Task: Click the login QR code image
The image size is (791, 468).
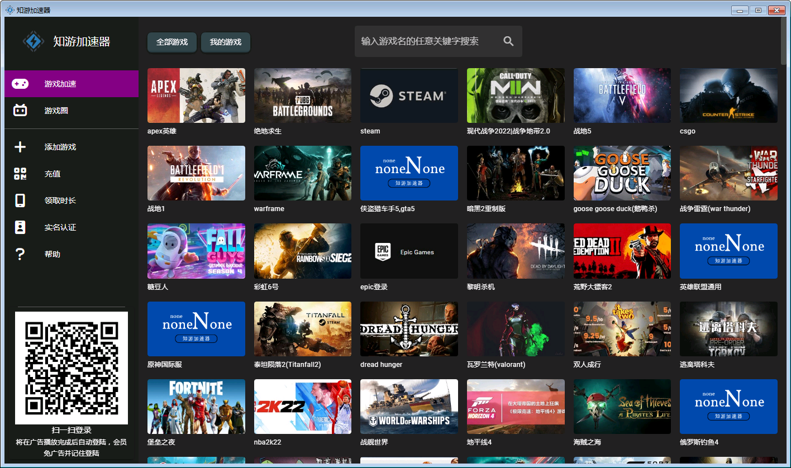Action: [72, 368]
